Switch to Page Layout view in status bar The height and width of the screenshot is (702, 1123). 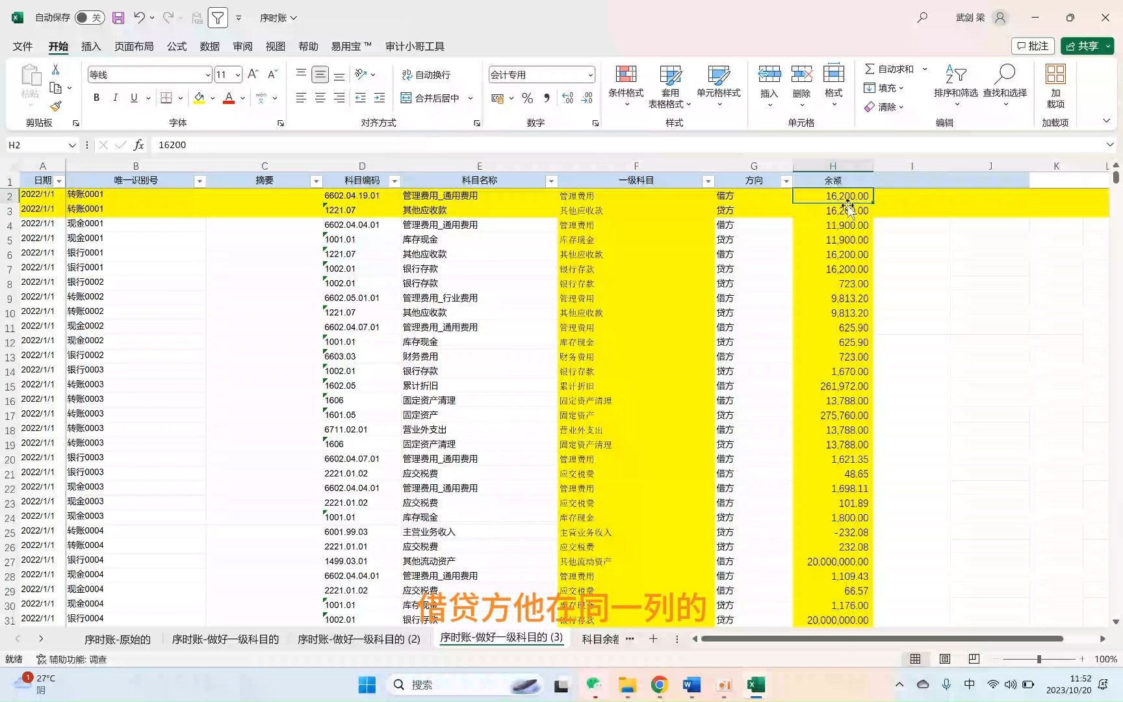pyautogui.click(x=945, y=659)
